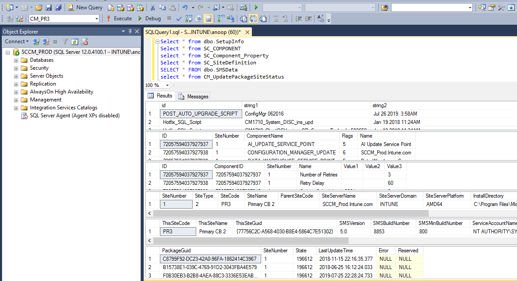
Task: Switch to the Results tab
Action: coord(160,96)
